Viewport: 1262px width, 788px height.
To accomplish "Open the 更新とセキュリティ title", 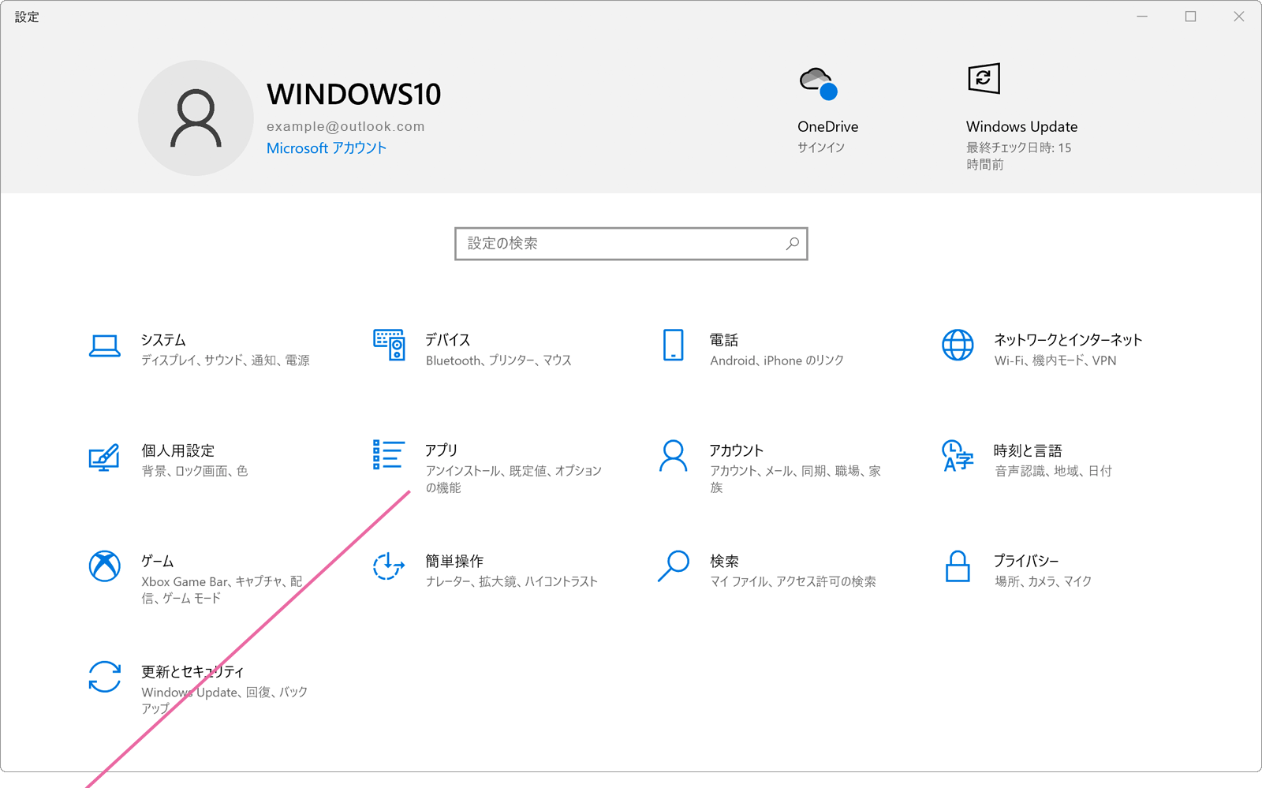I will [192, 671].
